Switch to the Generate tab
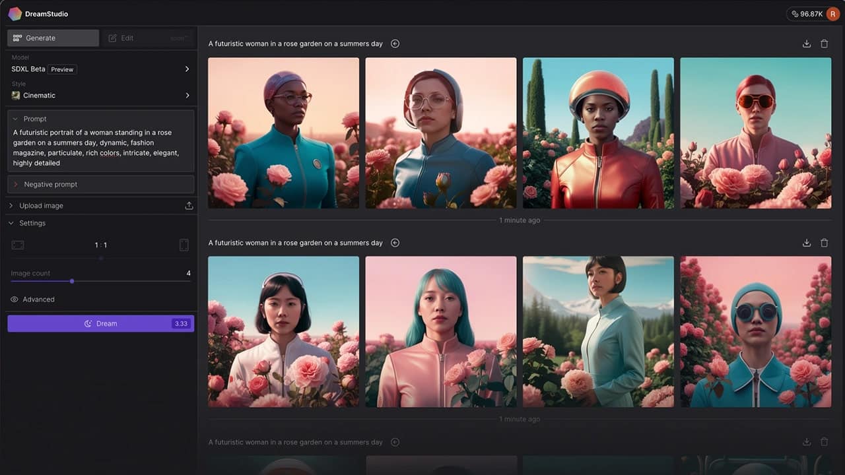The height and width of the screenshot is (475, 845). coord(53,38)
